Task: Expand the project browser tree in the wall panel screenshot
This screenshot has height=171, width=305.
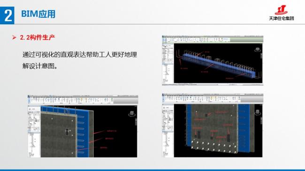Action: 168,143
